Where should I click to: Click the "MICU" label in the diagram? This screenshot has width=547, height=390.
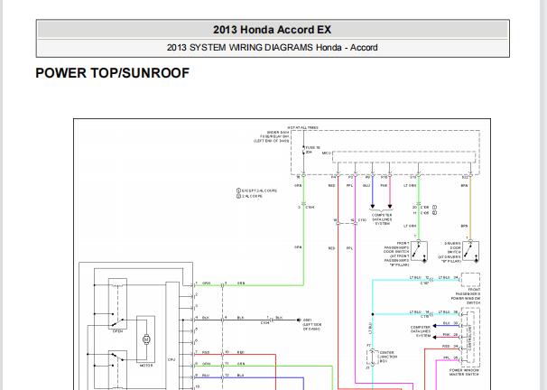click(326, 153)
